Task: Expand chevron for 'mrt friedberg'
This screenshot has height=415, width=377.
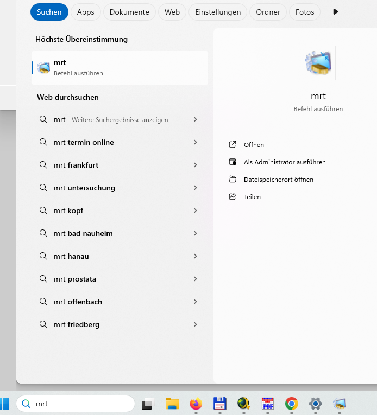Action: (x=196, y=324)
